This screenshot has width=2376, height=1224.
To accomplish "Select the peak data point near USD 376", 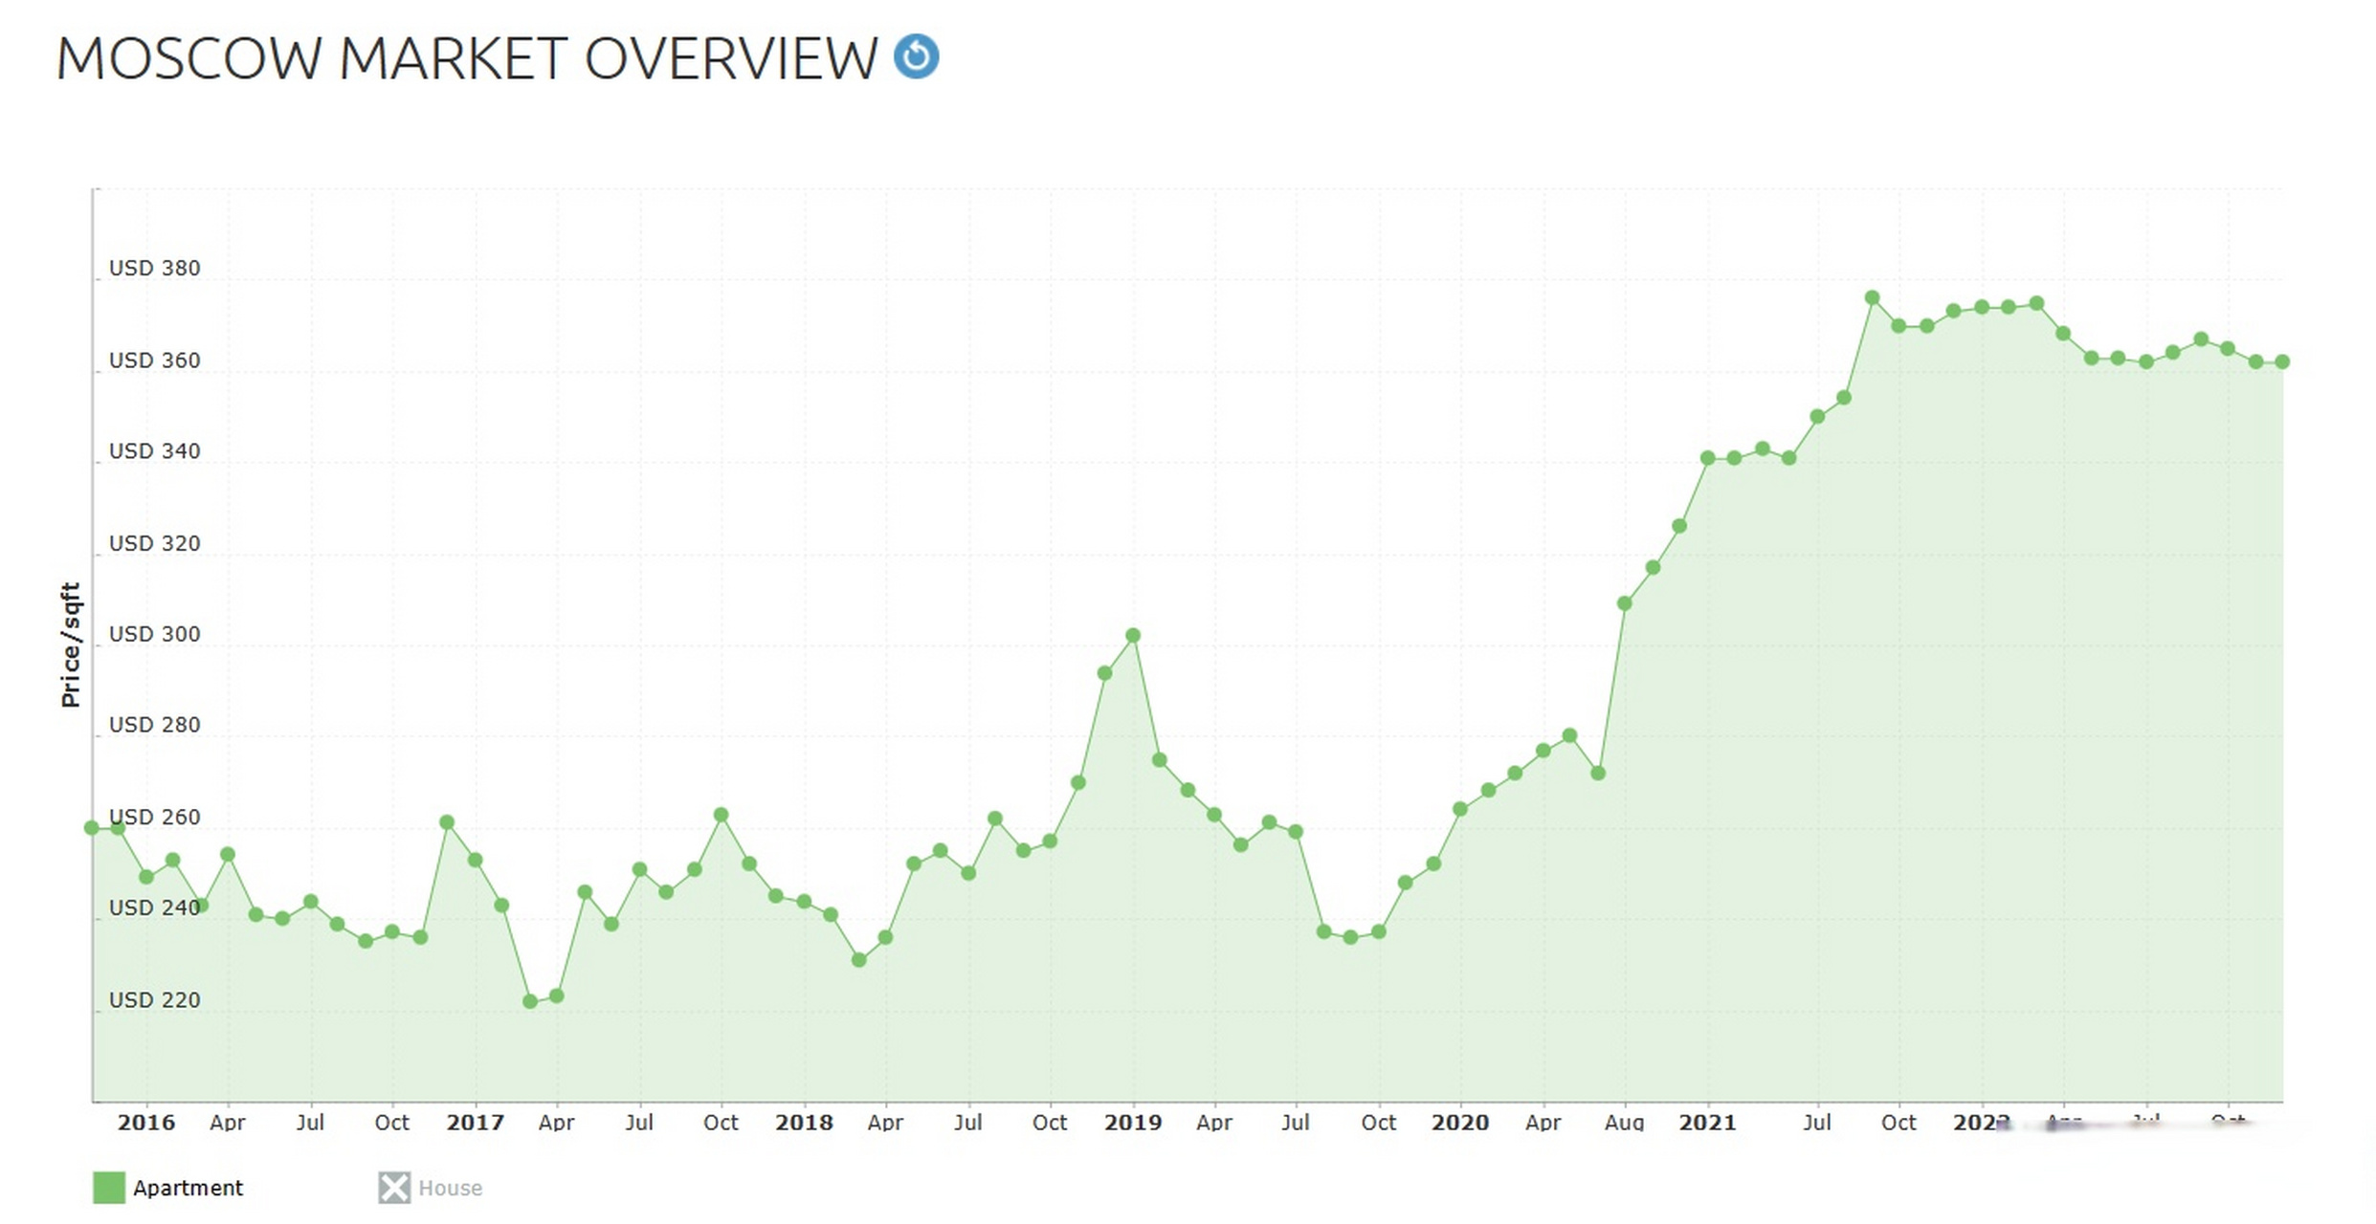I will [1872, 298].
